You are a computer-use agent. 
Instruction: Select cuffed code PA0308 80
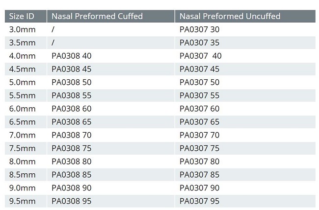tap(72, 162)
